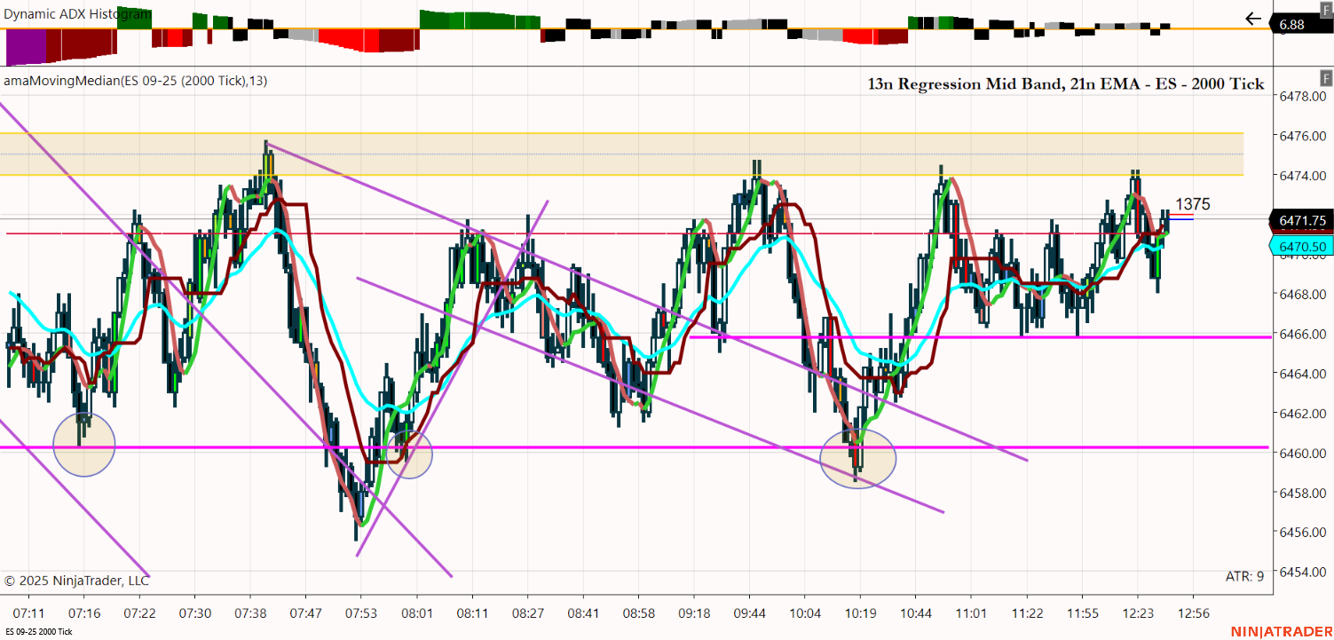1334x640 pixels.
Task: Click the 6462.00 price axis label
Action: pos(1301,414)
